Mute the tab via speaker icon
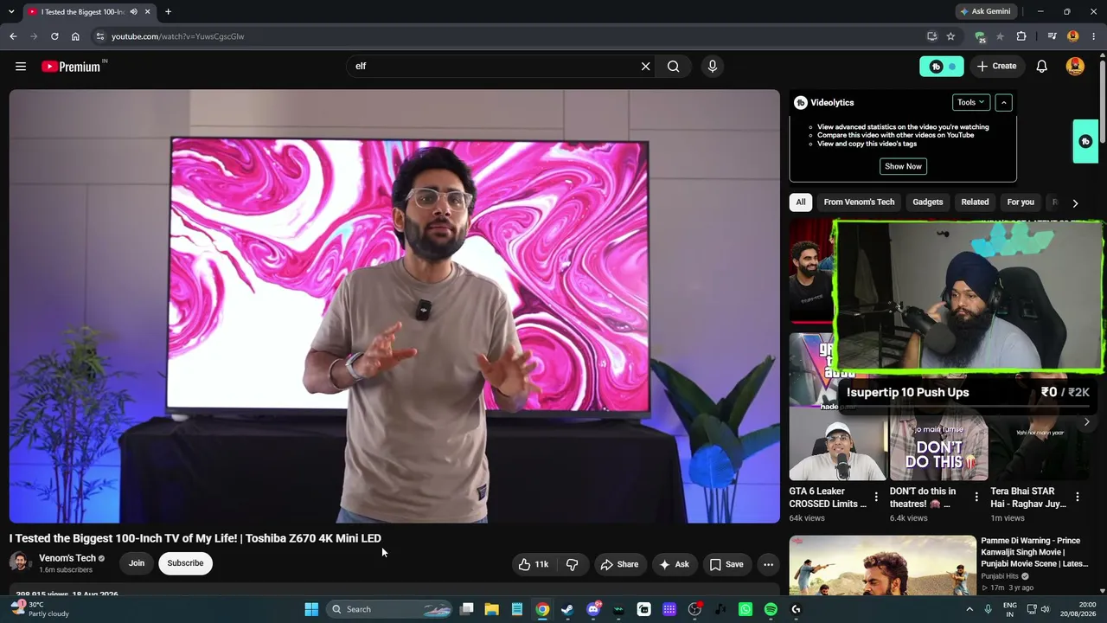Viewport: 1107px width, 623px height. pyautogui.click(x=133, y=12)
